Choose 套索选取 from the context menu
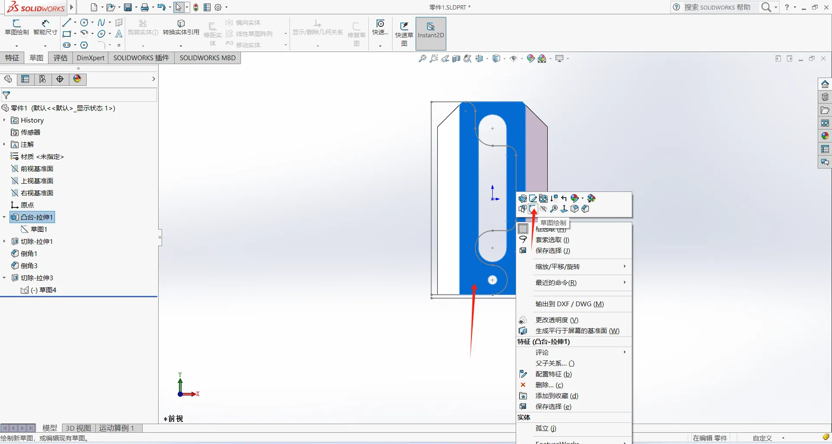The height and width of the screenshot is (444, 832). [552, 240]
